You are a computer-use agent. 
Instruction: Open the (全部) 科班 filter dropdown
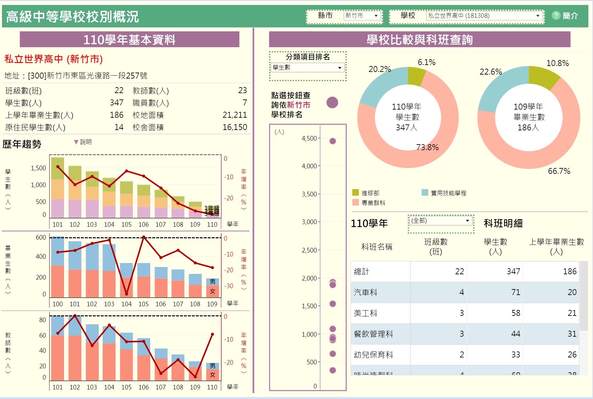coord(441,221)
